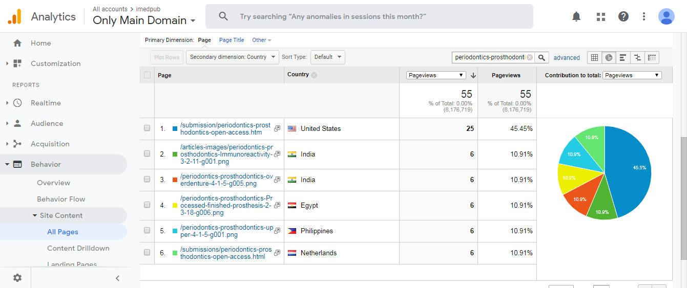The width and height of the screenshot is (687, 288).
Task: Open the Google apps grid icon
Action: pos(601,17)
